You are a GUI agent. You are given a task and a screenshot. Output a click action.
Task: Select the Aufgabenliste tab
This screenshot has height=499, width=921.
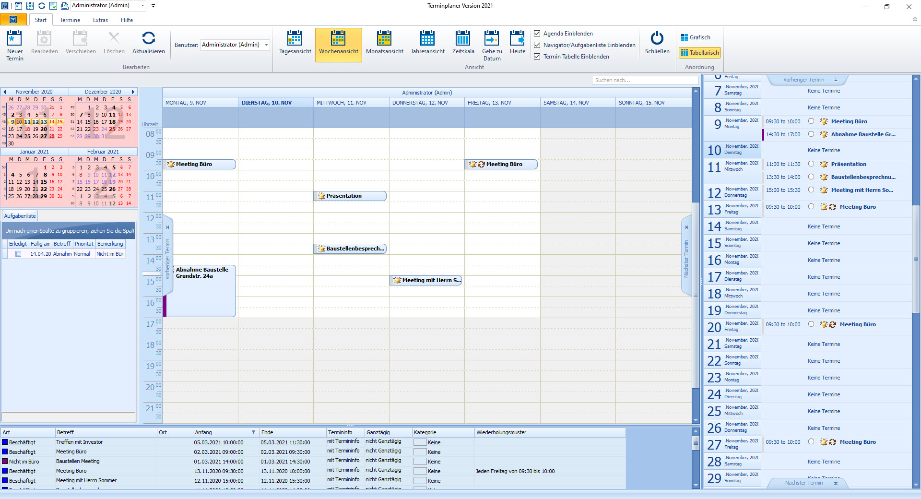coord(20,216)
